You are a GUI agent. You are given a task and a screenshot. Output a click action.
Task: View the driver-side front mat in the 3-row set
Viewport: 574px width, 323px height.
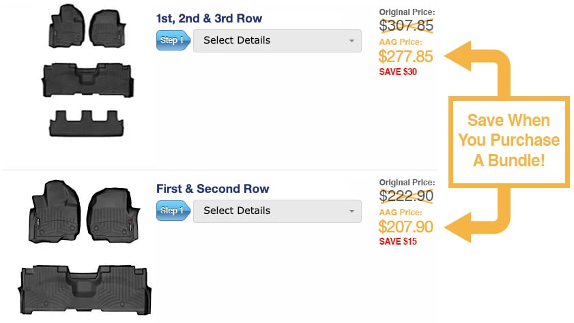point(67,27)
